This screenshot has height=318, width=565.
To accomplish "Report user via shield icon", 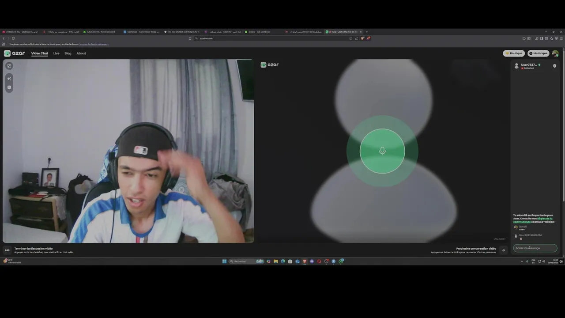I will (x=555, y=66).
